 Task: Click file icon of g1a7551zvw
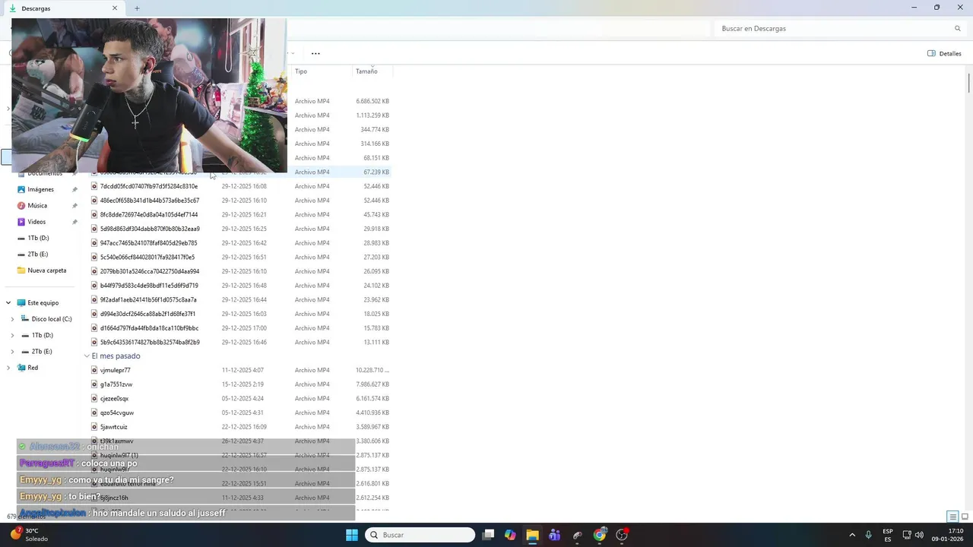[x=94, y=384]
